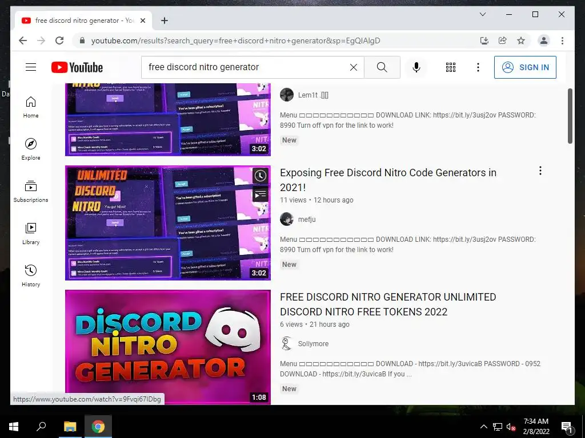Click the Sollymore channel avatar

tap(287, 343)
